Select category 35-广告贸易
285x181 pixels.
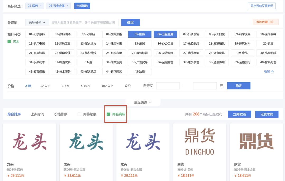pos(140,62)
